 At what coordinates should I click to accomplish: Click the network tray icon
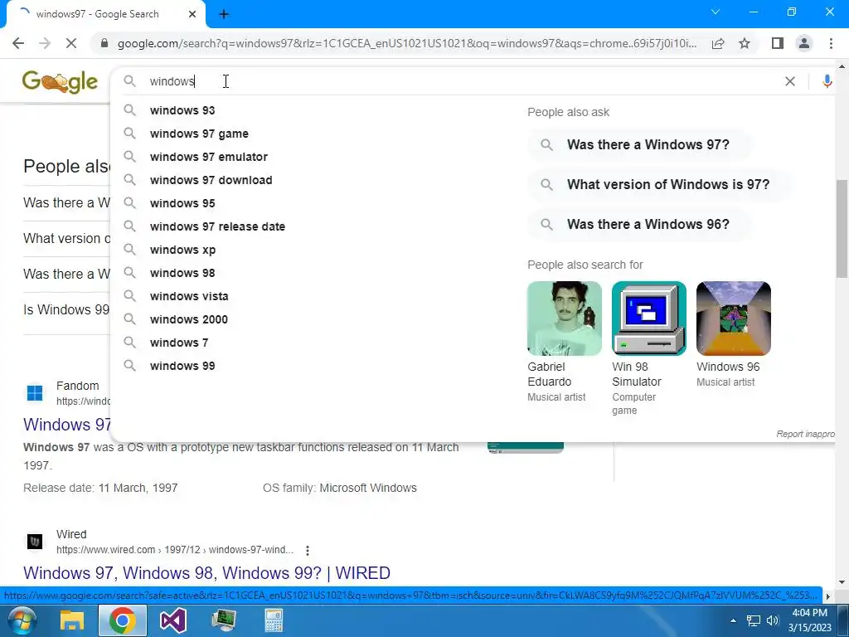tap(753, 620)
